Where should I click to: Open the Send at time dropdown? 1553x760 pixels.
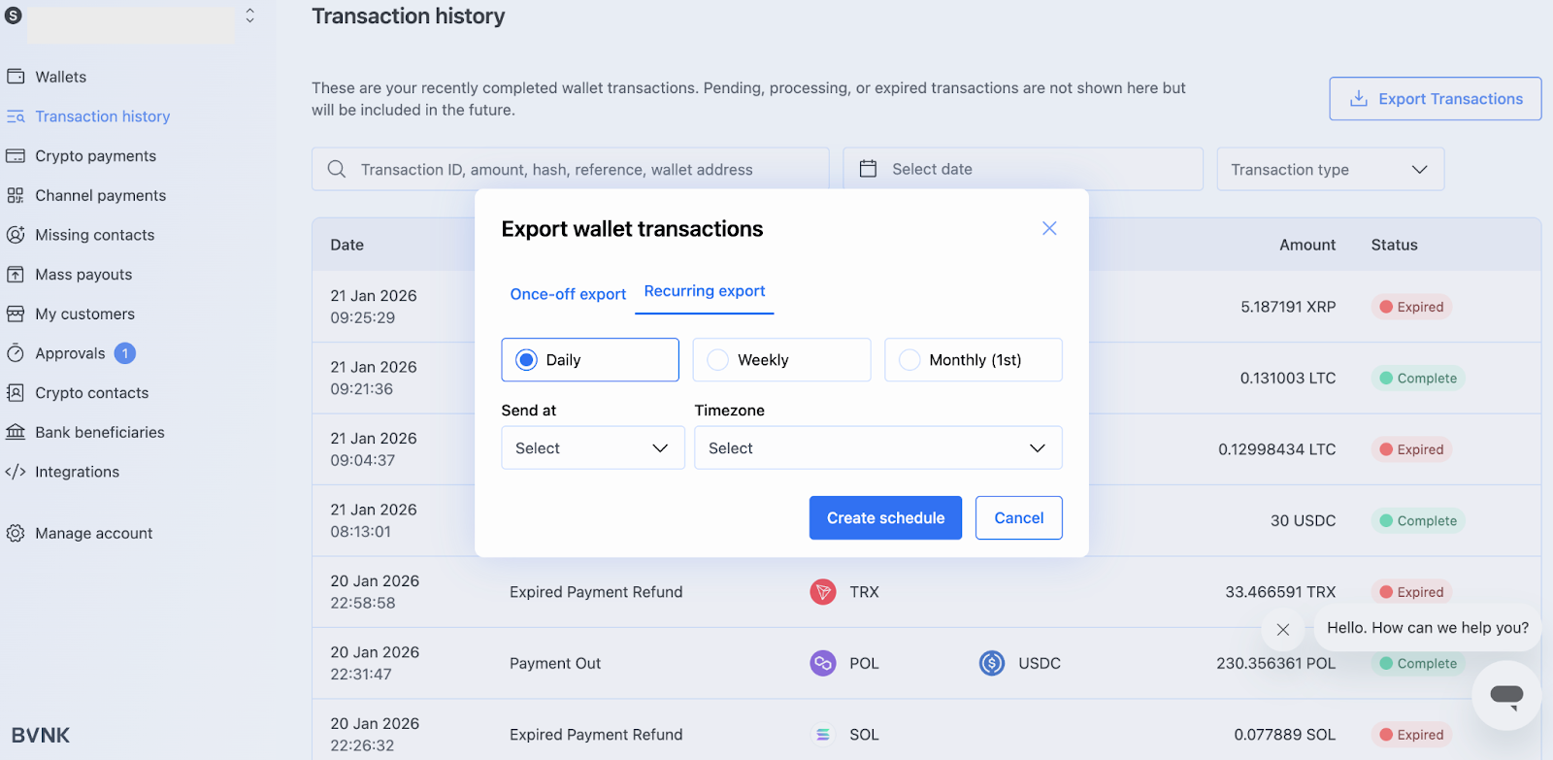click(x=592, y=448)
